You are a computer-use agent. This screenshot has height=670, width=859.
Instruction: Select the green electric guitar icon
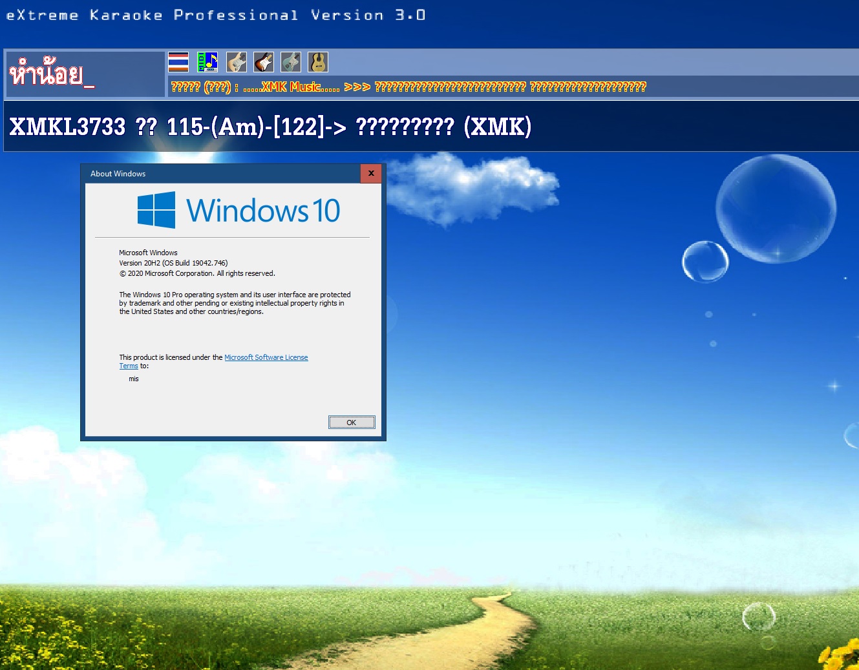(x=291, y=62)
